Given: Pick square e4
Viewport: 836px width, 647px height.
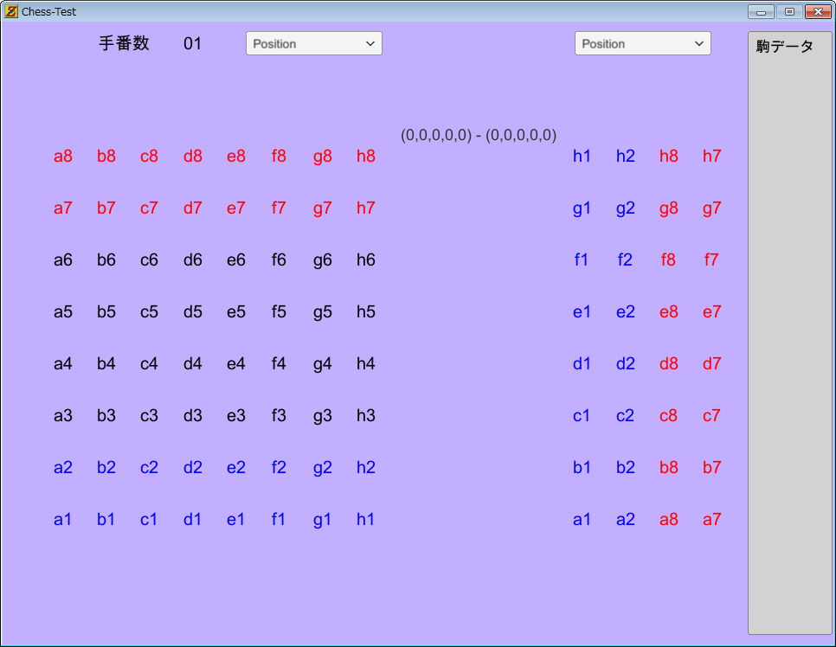Looking at the screenshot, I should coord(235,363).
